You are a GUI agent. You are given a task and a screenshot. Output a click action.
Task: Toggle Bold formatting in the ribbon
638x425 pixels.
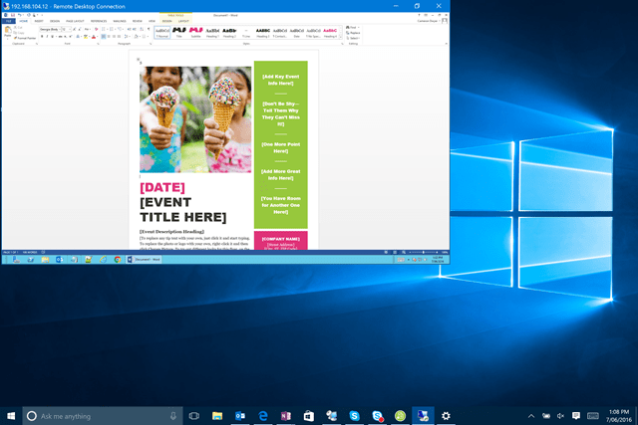[42, 37]
